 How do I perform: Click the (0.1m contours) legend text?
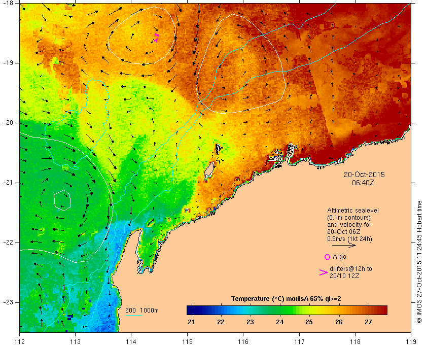pyautogui.click(x=349, y=218)
